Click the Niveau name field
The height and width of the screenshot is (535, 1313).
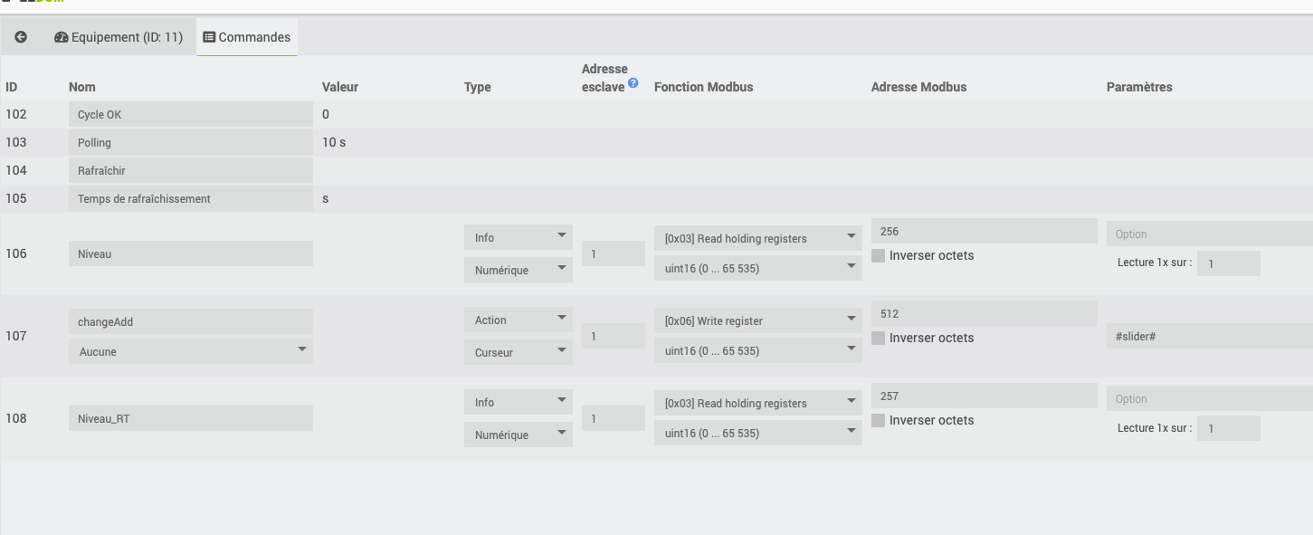[190, 253]
